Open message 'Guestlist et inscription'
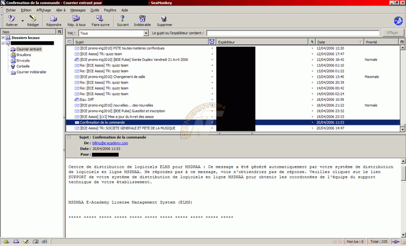 point(122,111)
